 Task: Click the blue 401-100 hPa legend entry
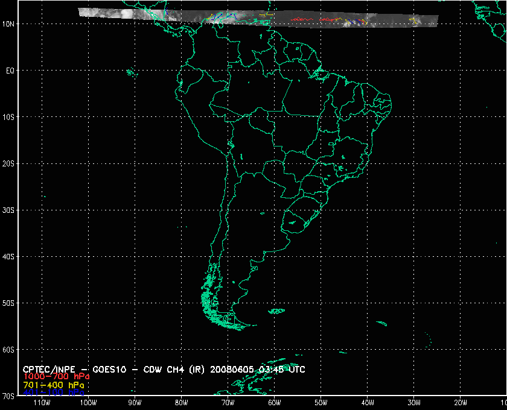(x=53, y=393)
